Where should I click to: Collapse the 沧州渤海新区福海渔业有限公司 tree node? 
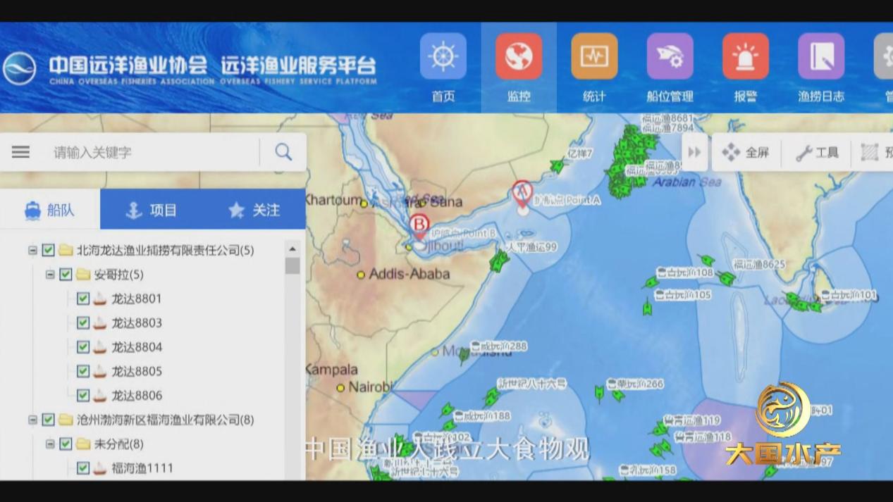[32, 420]
